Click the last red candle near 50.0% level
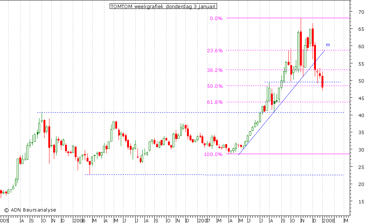 [322, 81]
